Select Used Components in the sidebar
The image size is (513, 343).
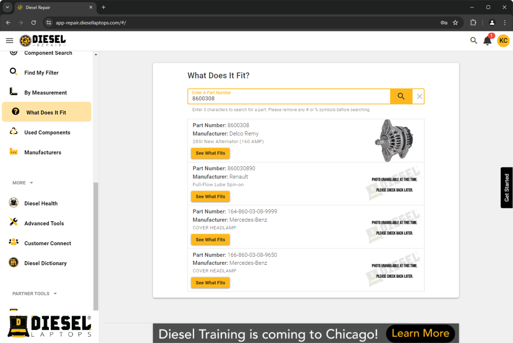point(46,132)
